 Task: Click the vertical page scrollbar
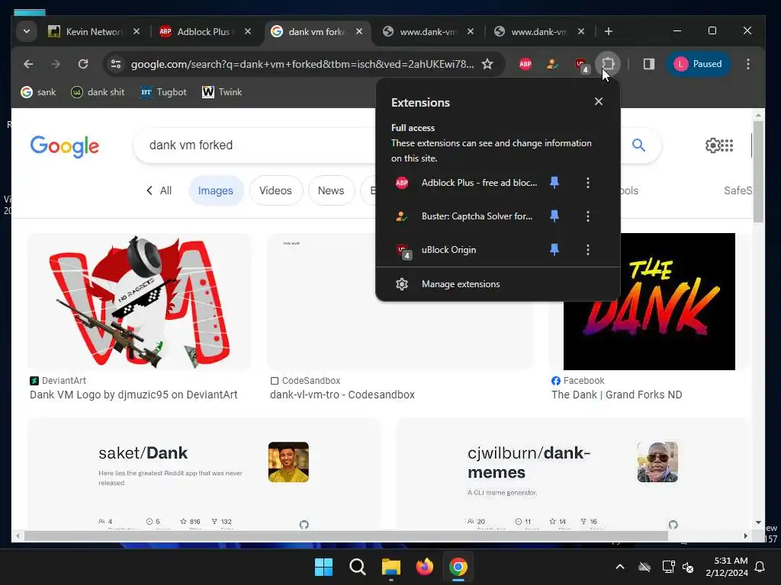(758, 172)
